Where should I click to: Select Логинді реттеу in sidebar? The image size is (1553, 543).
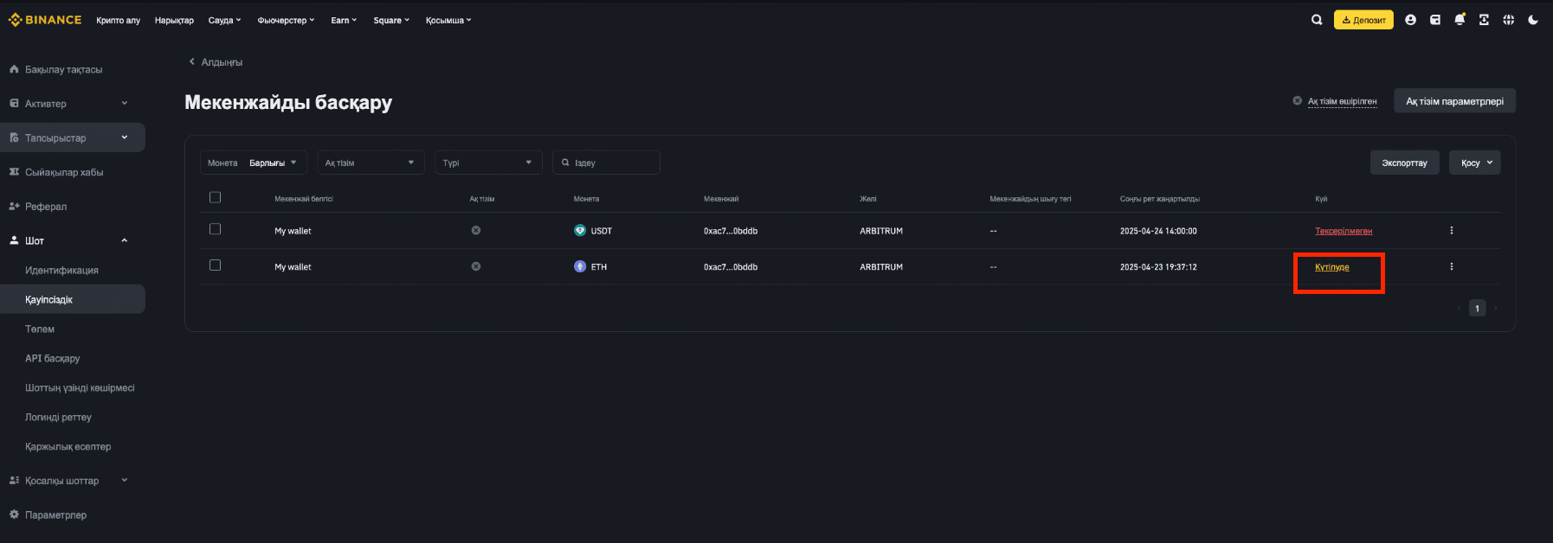point(58,418)
